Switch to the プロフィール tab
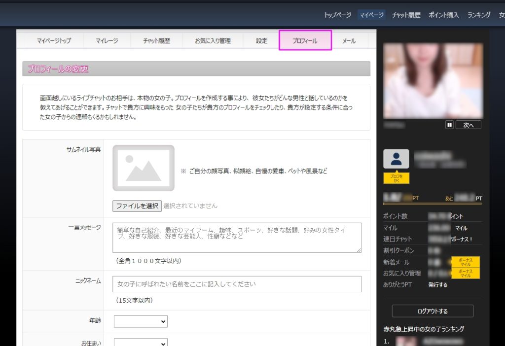The height and width of the screenshot is (346, 505). coord(305,41)
